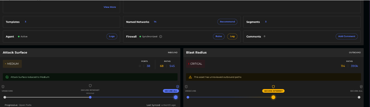Click the Blast Radius panel title
Viewport: 370px width, 107px height.
pyautogui.click(x=196, y=53)
